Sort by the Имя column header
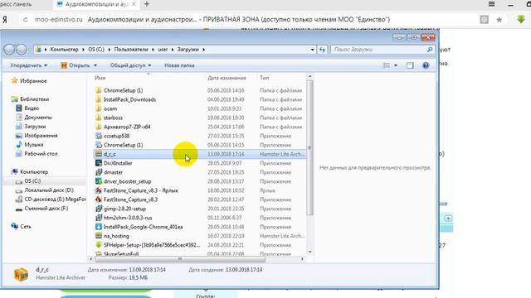 (100, 78)
